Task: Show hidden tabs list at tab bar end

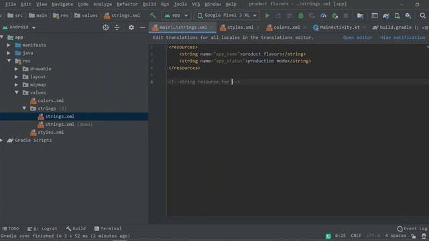Action: 425,27
